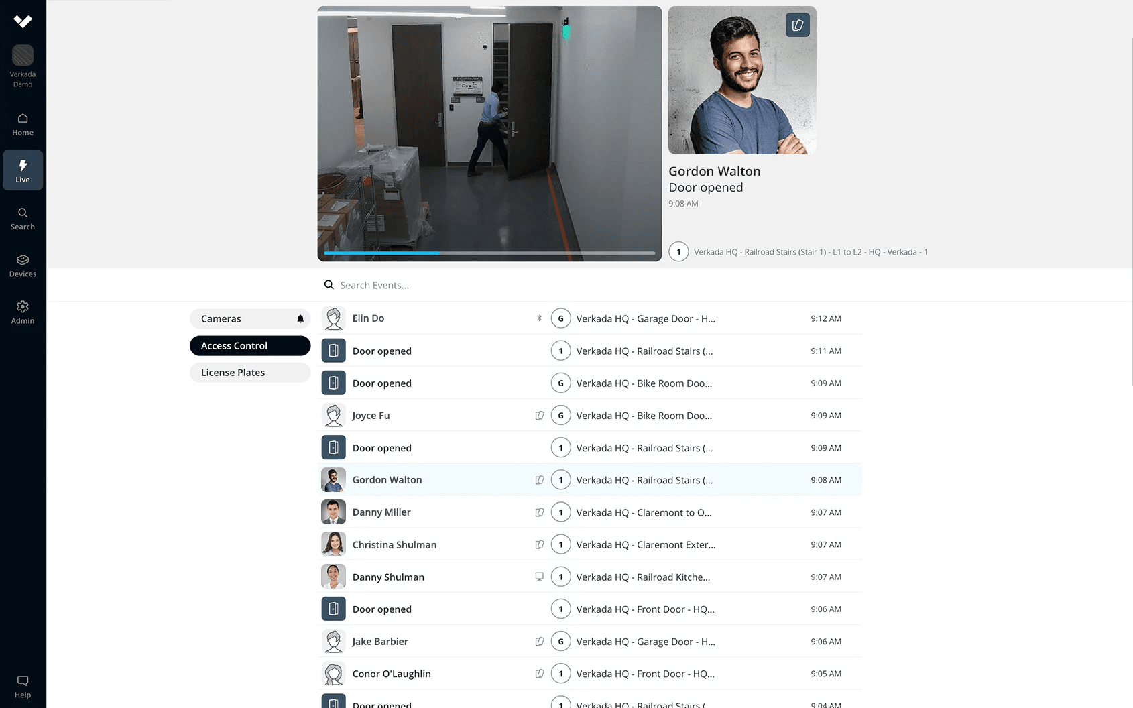Image resolution: width=1133 pixels, height=708 pixels.
Task: Click badge icon on Gordon Walton's photo
Action: point(797,25)
